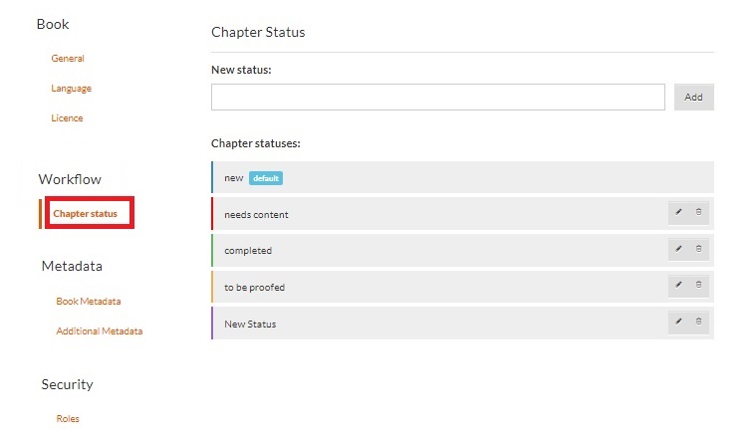Edit the 'completed' status

[678, 250]
